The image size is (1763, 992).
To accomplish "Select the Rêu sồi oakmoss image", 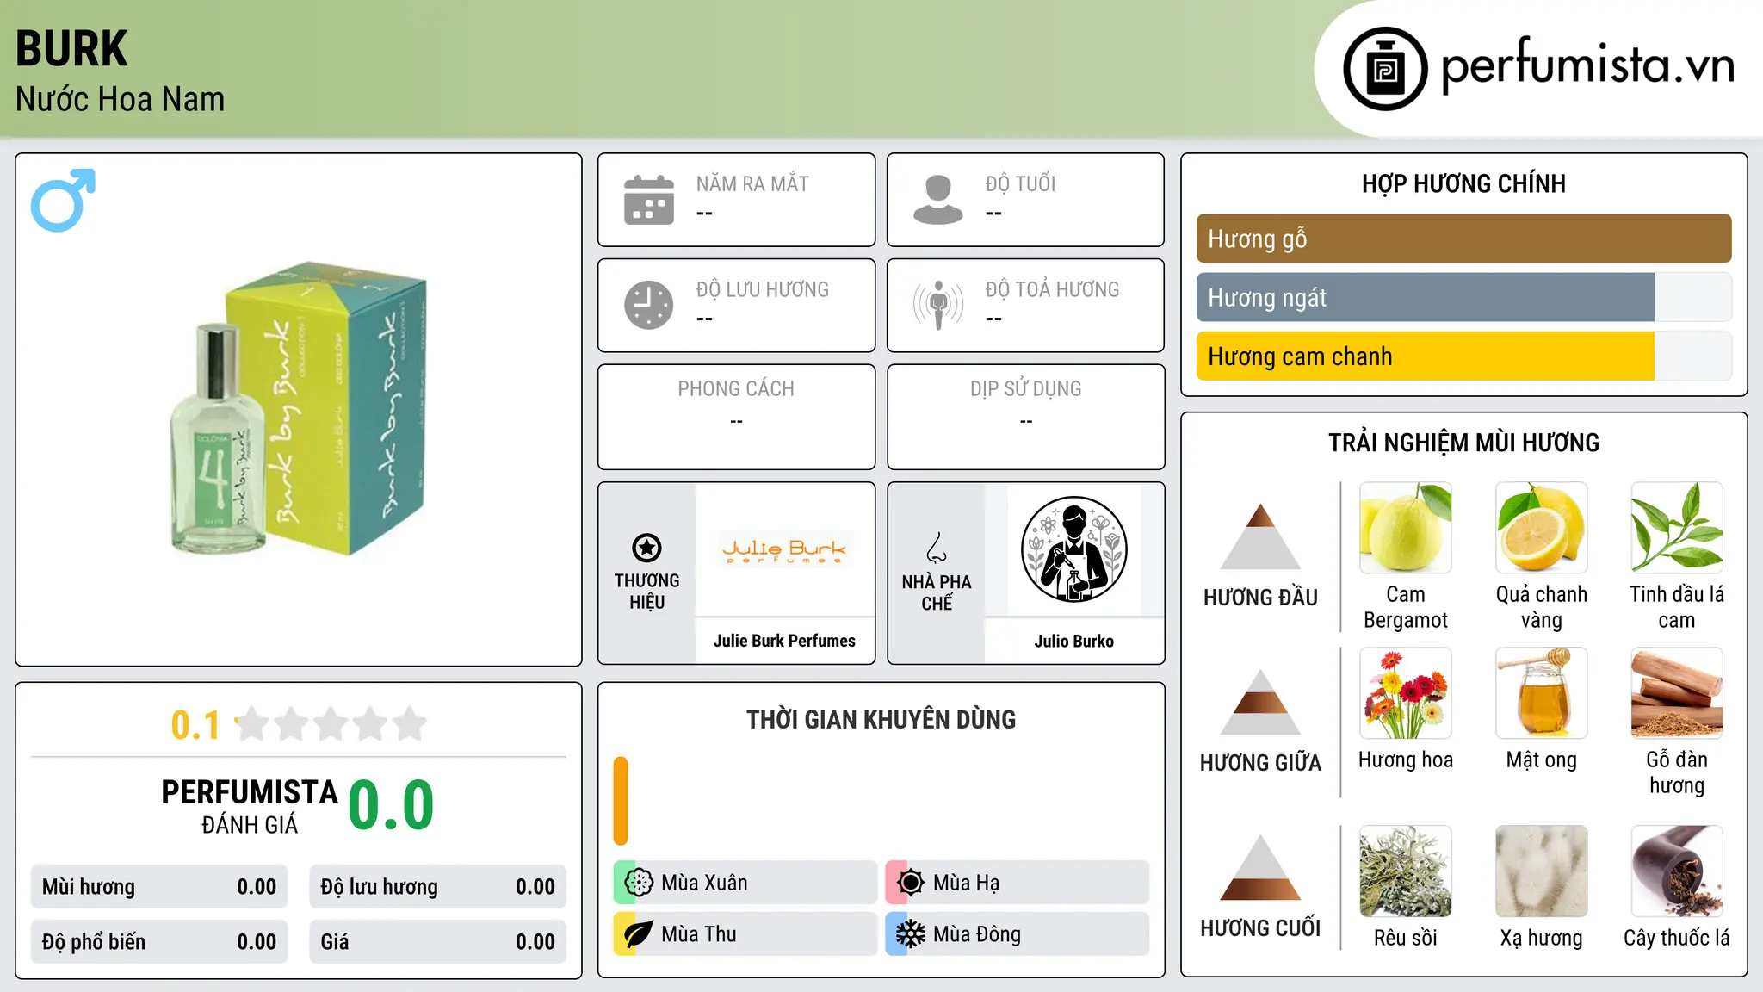I will [1406, 871].
